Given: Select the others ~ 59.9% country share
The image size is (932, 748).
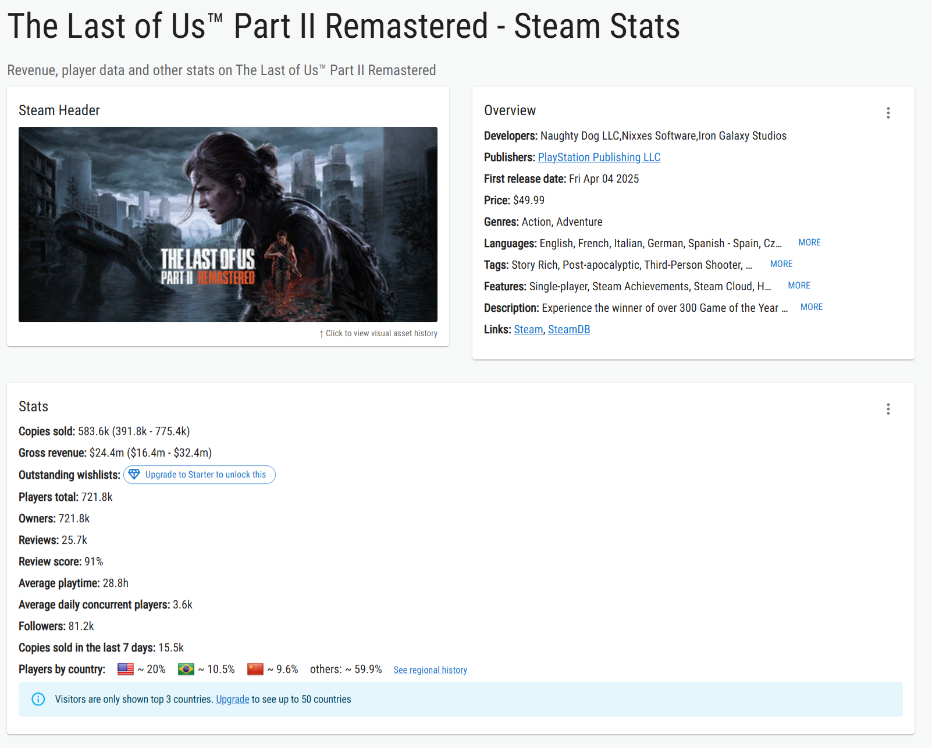Looking at the screenshot, I should pos(346,669).
